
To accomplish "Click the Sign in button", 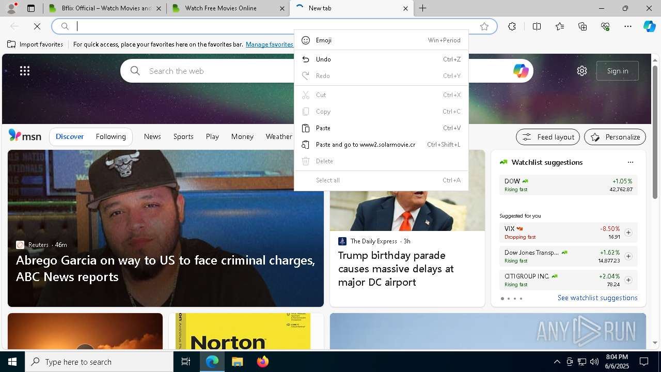I will [618, 71].
